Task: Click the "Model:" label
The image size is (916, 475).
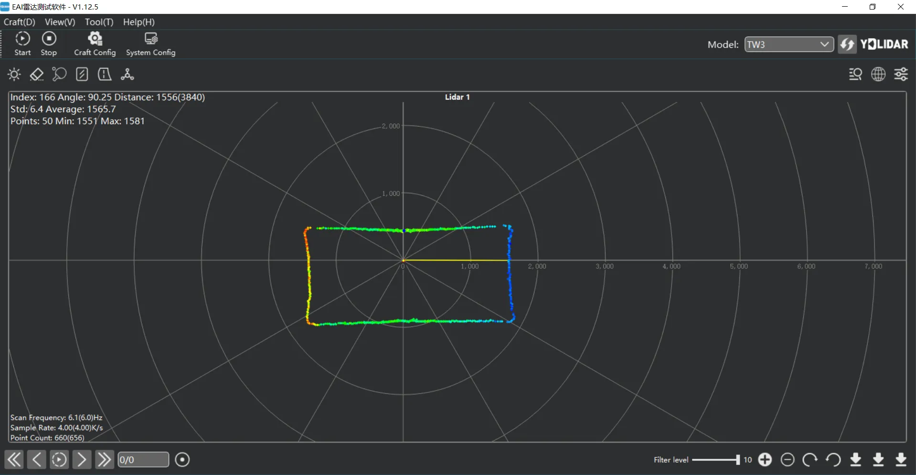Action: pyautogui.click(x=723, y=44)
